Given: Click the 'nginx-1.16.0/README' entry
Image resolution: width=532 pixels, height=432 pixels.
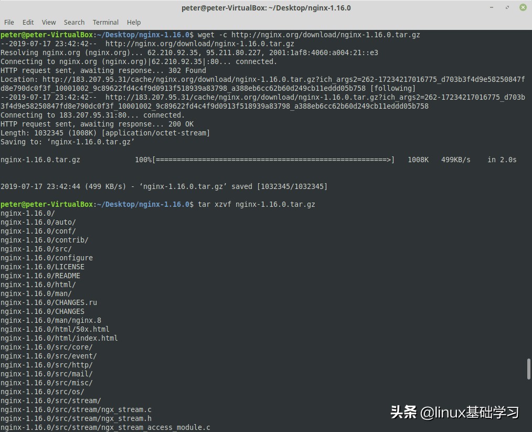Looking at the screenshot, I should (40, 276).
